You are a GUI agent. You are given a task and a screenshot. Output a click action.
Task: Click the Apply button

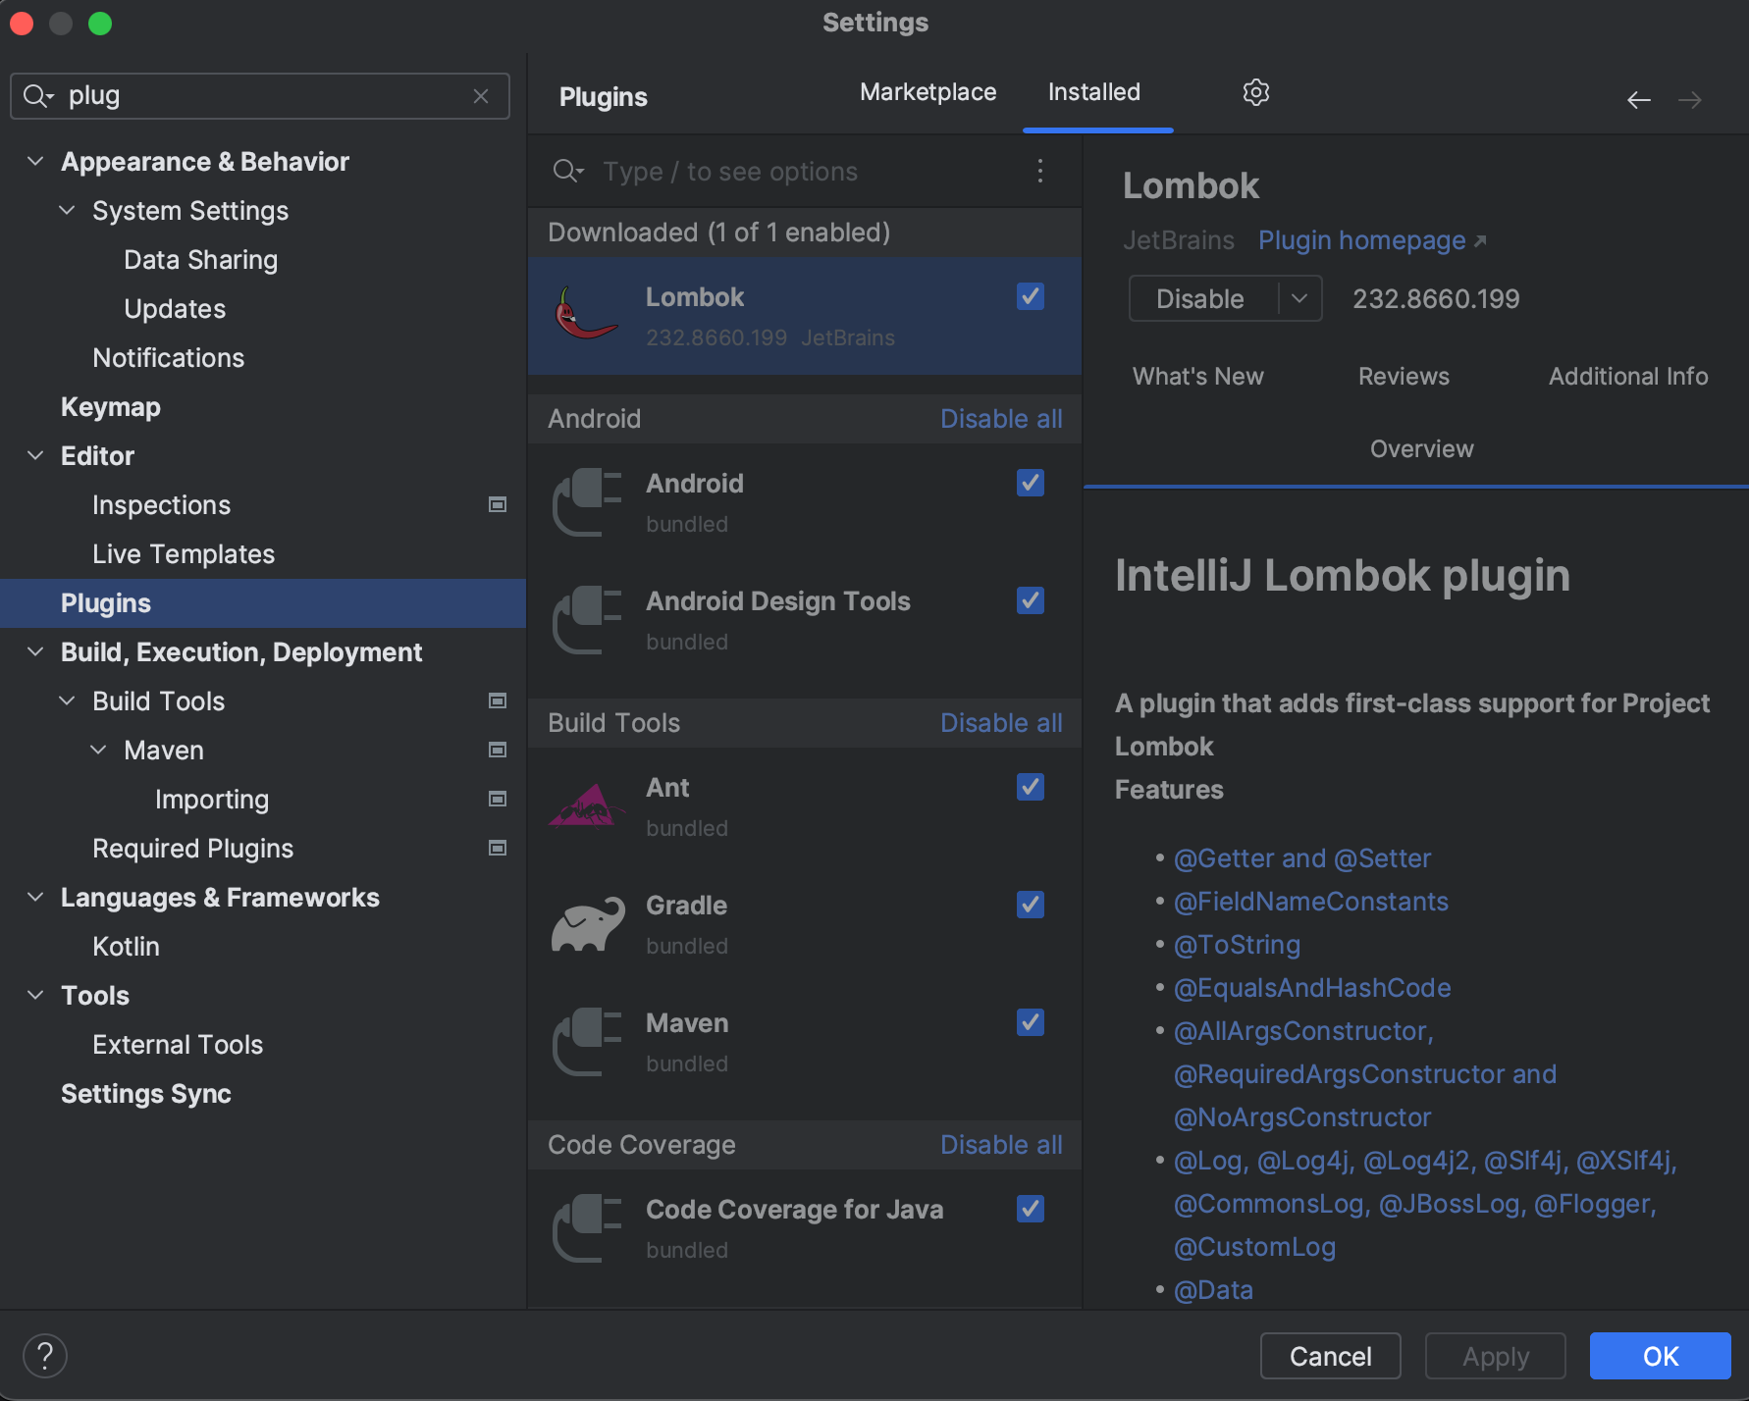pyautogui.click(x=1495, y=1356)
